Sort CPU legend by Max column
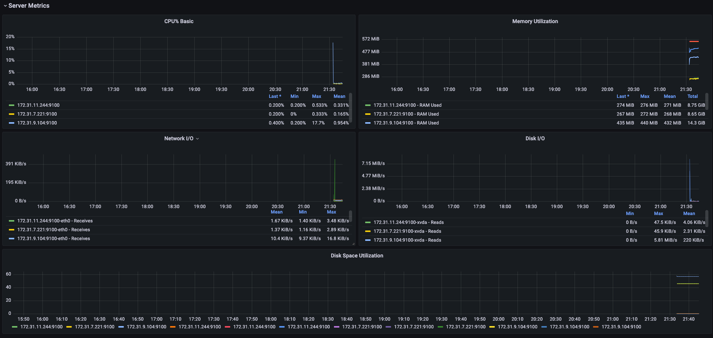The height and width of the screenshot is (338, 713). coord(316,96)
